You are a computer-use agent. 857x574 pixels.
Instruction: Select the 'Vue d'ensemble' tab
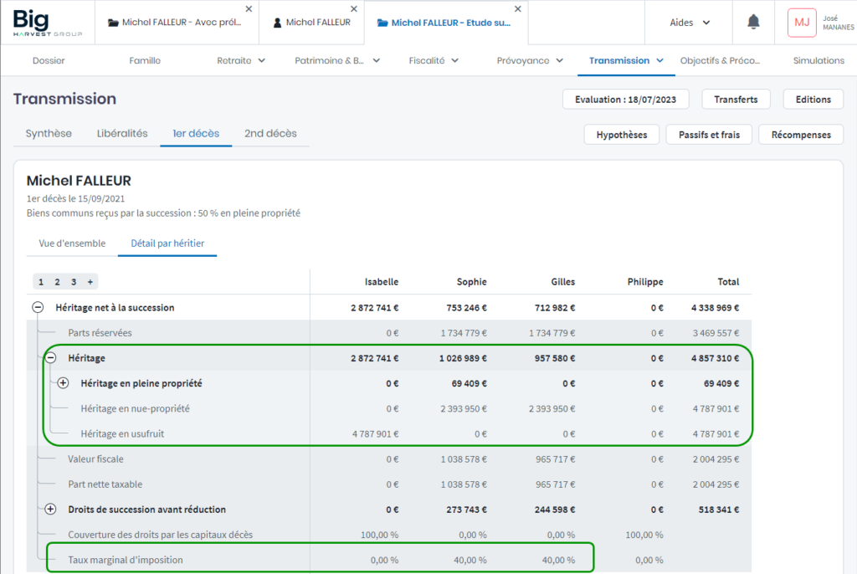pos(72,243)
